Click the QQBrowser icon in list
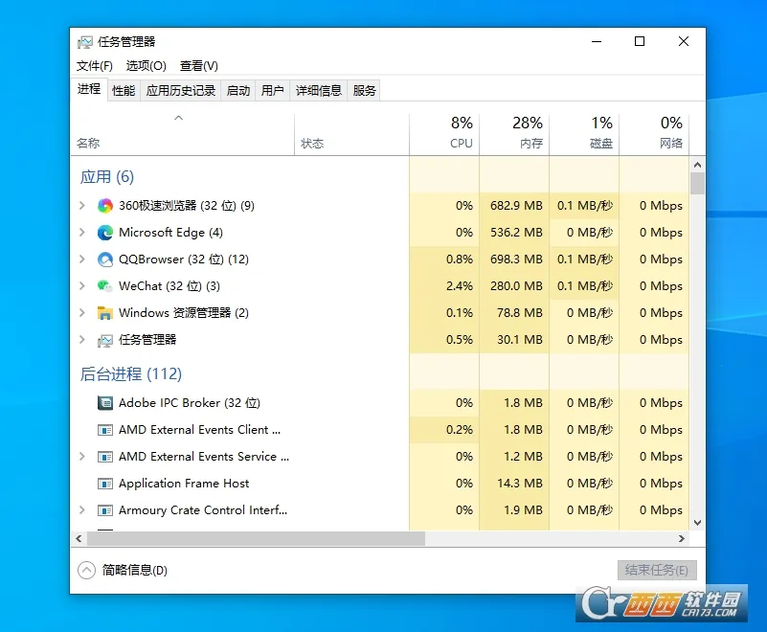Viewport: 767px width, 632px height. pos(105,260)
